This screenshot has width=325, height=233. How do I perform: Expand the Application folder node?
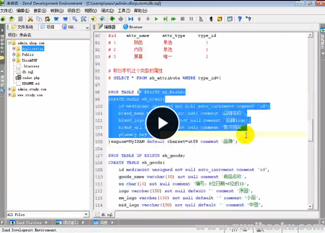(x=14, y=49)
